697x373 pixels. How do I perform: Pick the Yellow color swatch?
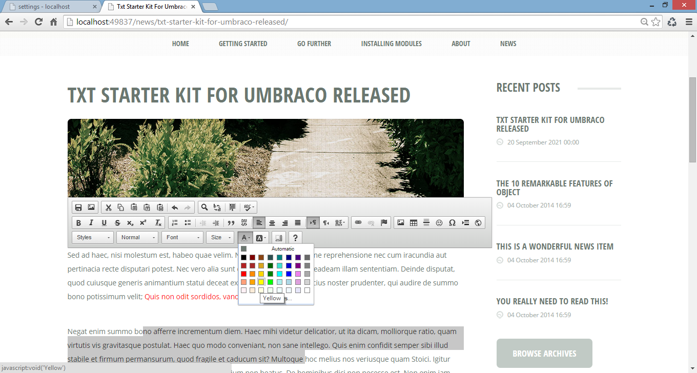pyautogui.click(x=261, y=282)
